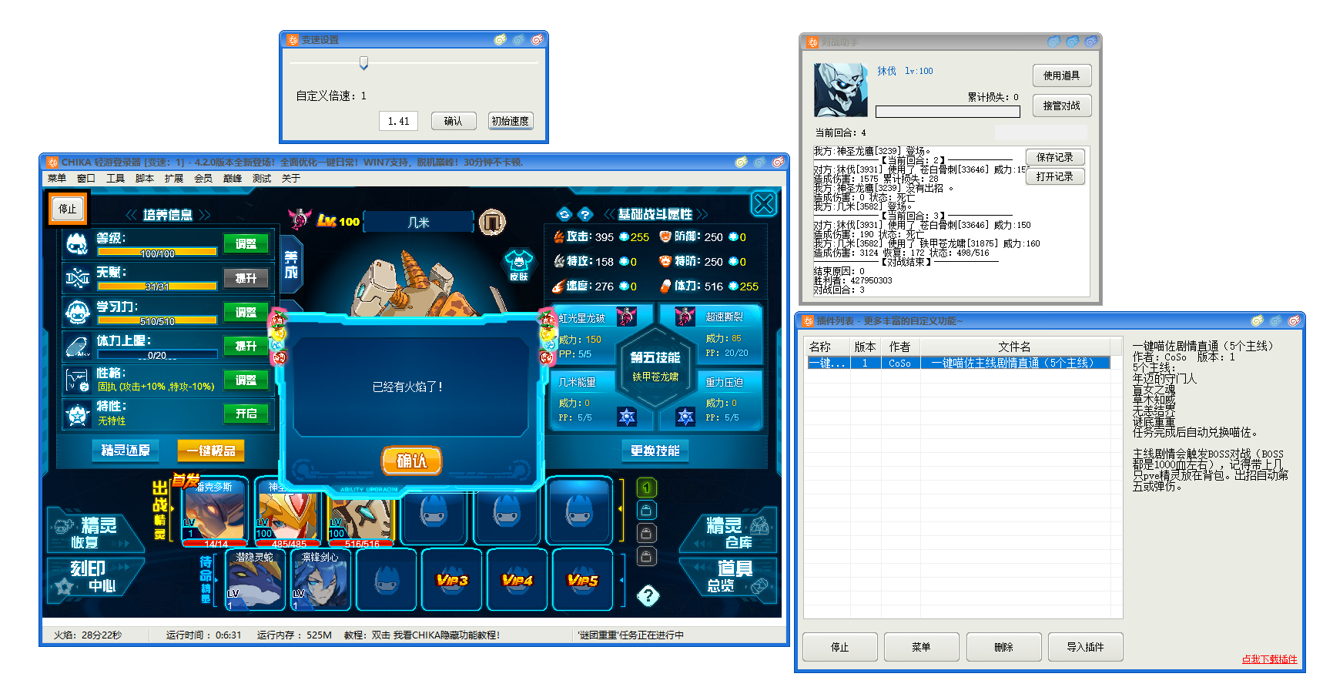Click the 性格 nature chart icon
1323x687 pixels.
pyautogui.click(x=77, y=380)
